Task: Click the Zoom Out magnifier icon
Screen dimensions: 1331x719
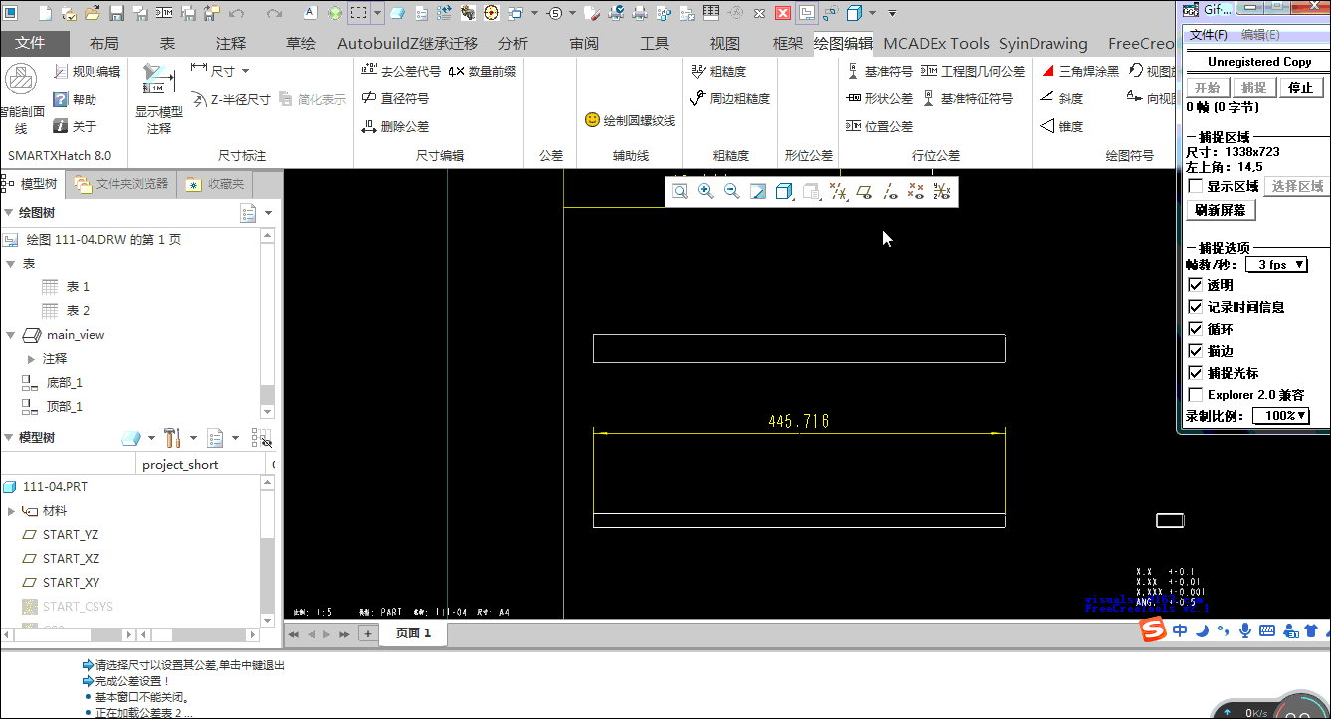Action: click(x=732, y=191)
